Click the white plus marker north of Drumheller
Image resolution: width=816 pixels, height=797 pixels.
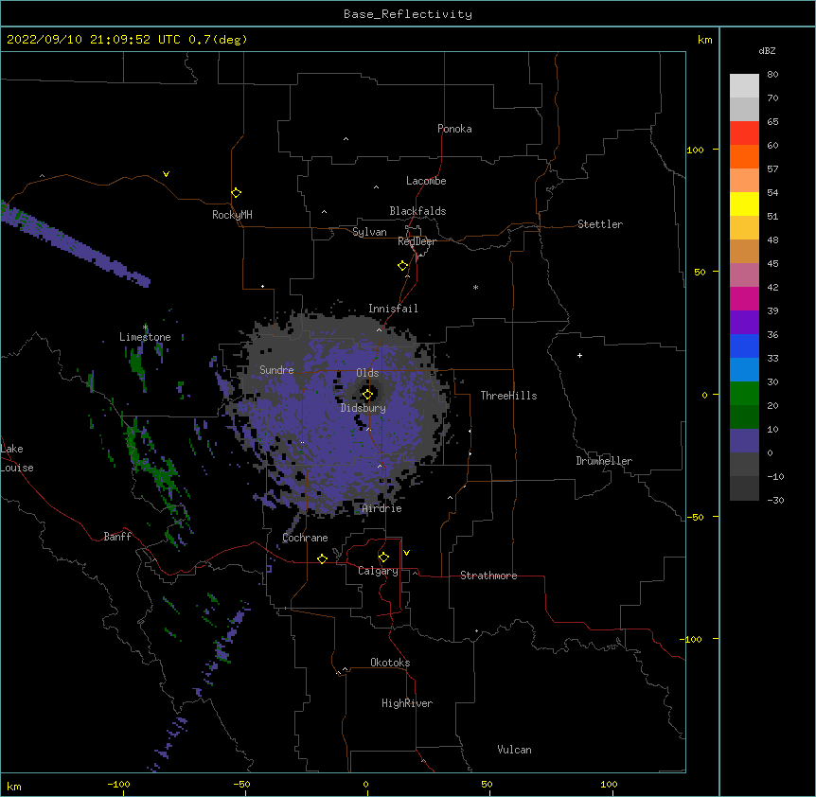click(x=579, y=355)
